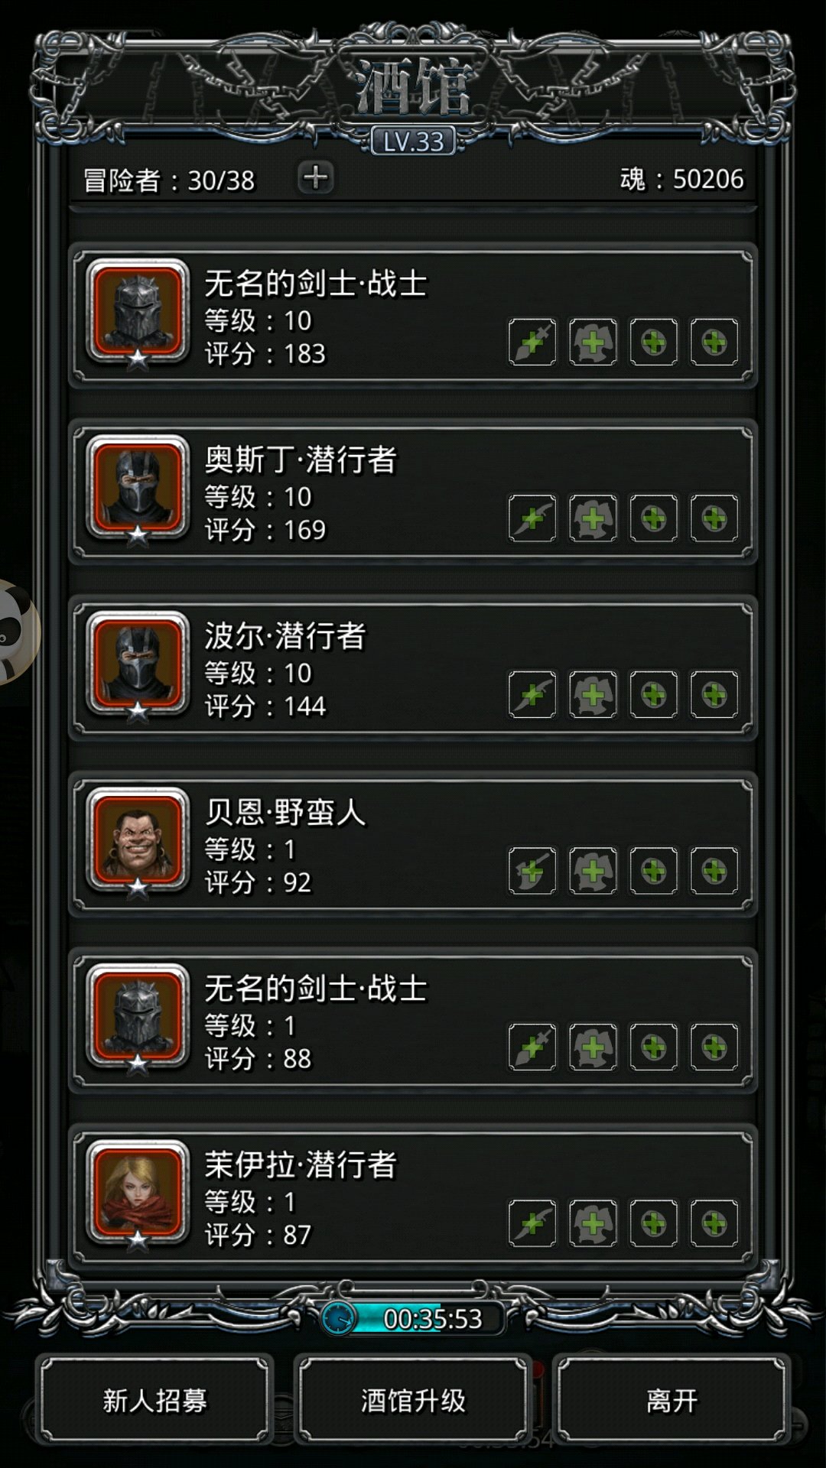Select 奥斯丁·潜行者 portrait
This screenshot has height=1468, width=826.
[x=138, y=487]
